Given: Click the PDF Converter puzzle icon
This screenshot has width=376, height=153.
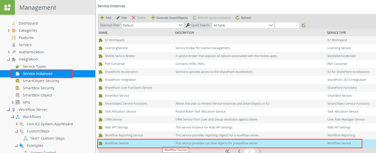Looking at the screenshot, I should 100,64.
